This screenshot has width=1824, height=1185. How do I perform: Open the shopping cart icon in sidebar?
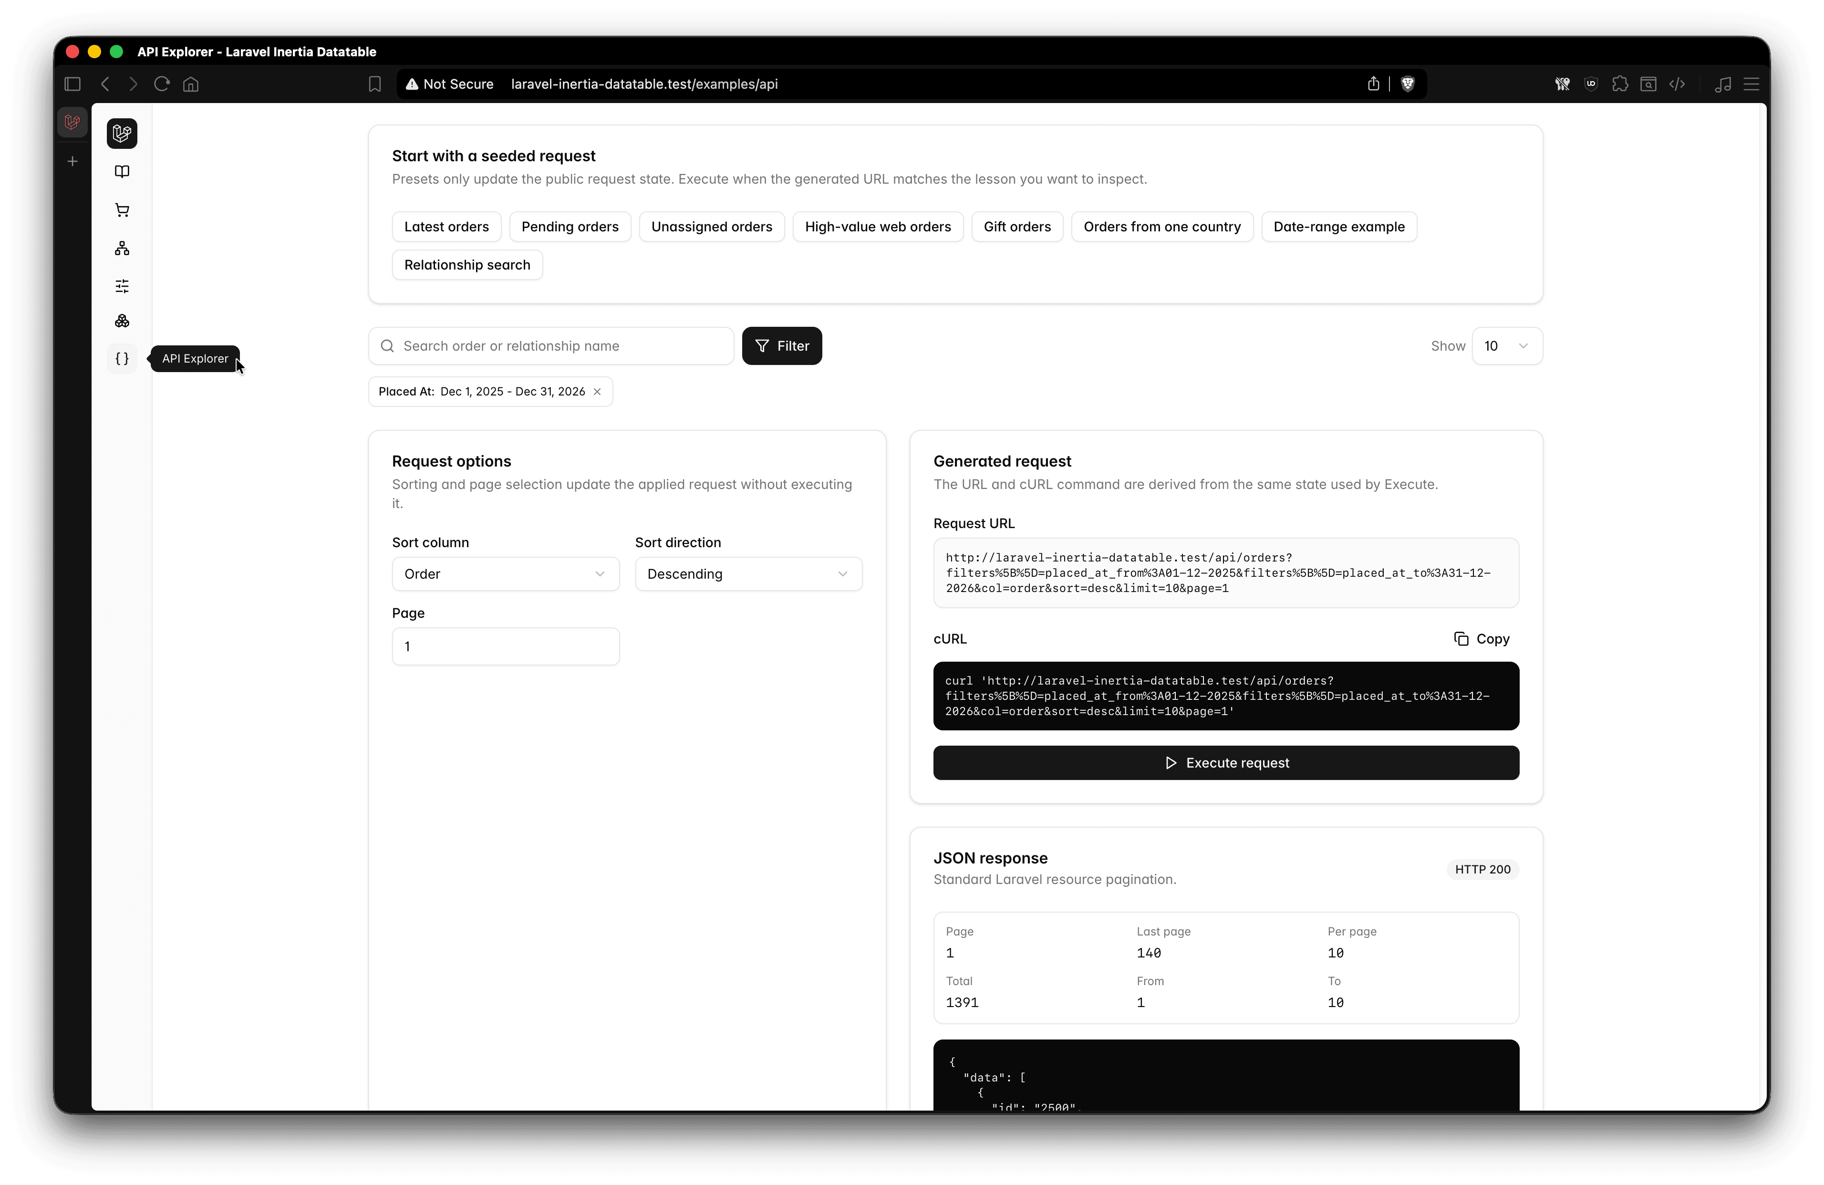[x=122, y=210]
